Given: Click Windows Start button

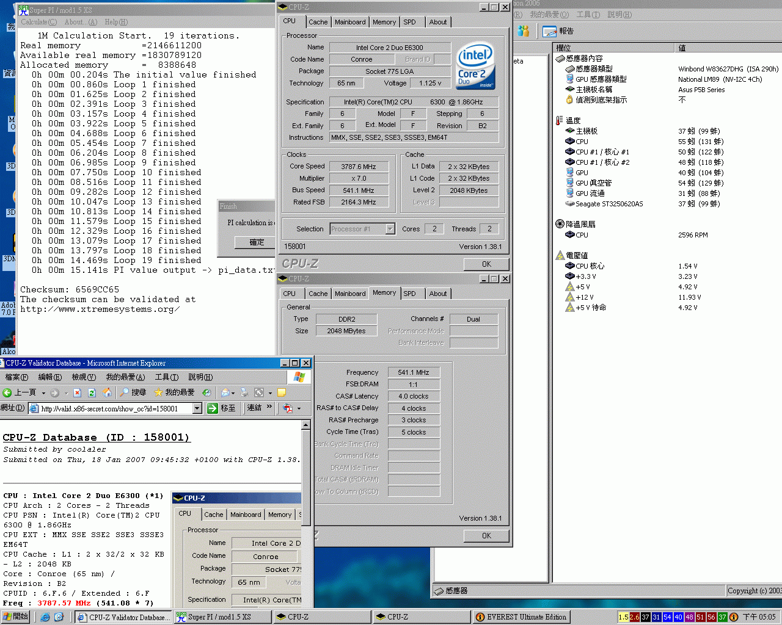Looking at the screenshot, I should 16,617.
